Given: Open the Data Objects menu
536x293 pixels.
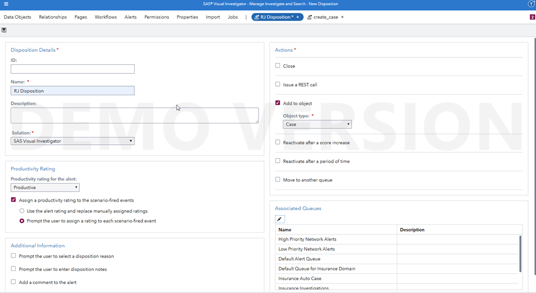Looking at the screenshot, I should [17, 17].
